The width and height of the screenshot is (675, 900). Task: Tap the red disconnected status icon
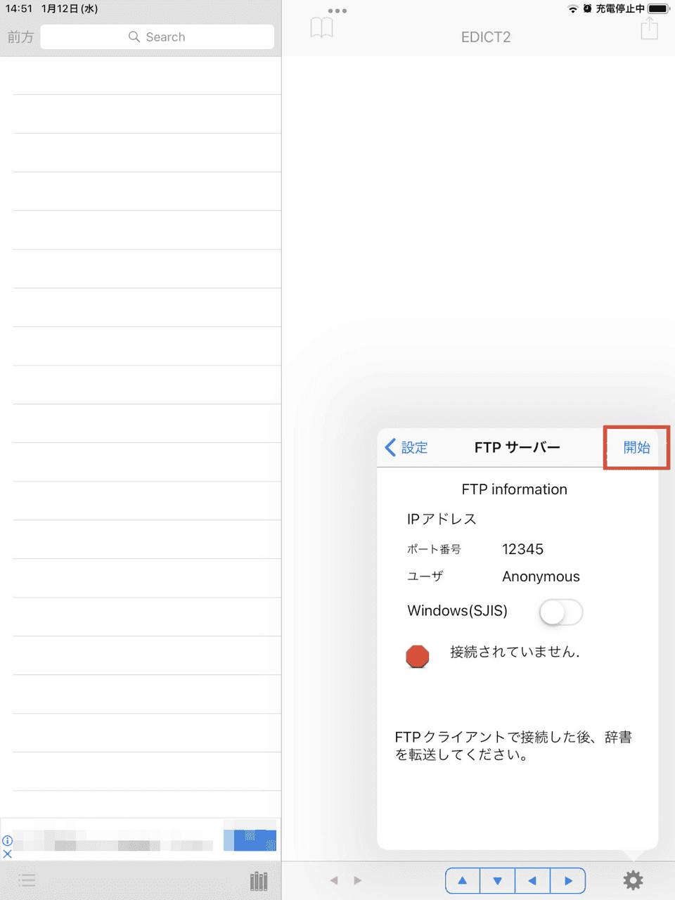[418, 656]
